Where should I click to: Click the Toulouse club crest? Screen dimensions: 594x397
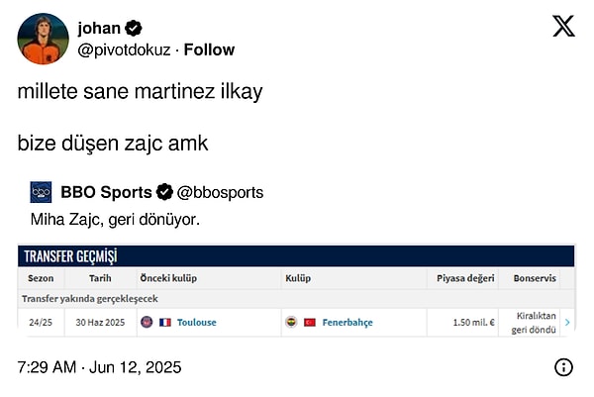pyautogui.click(x=148, y=322)
